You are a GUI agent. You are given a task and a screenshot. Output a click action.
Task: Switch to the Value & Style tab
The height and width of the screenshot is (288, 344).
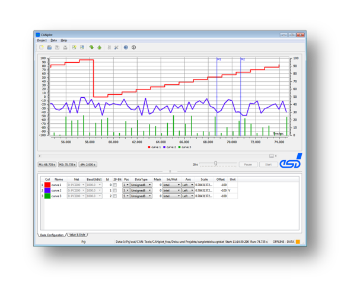click(77, 235)
